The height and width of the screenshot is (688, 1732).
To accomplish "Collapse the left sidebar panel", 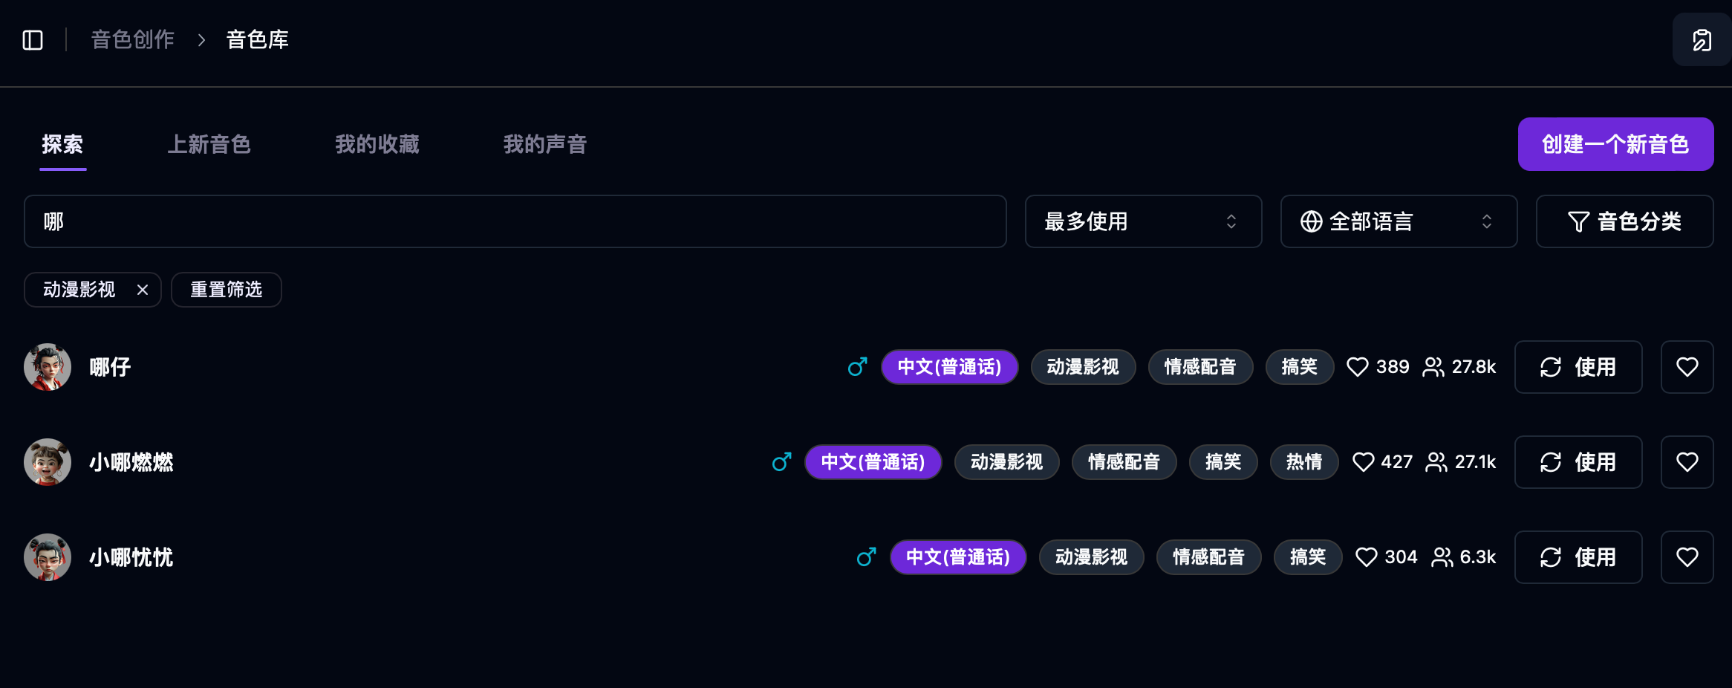I will (x=33, y=39).
